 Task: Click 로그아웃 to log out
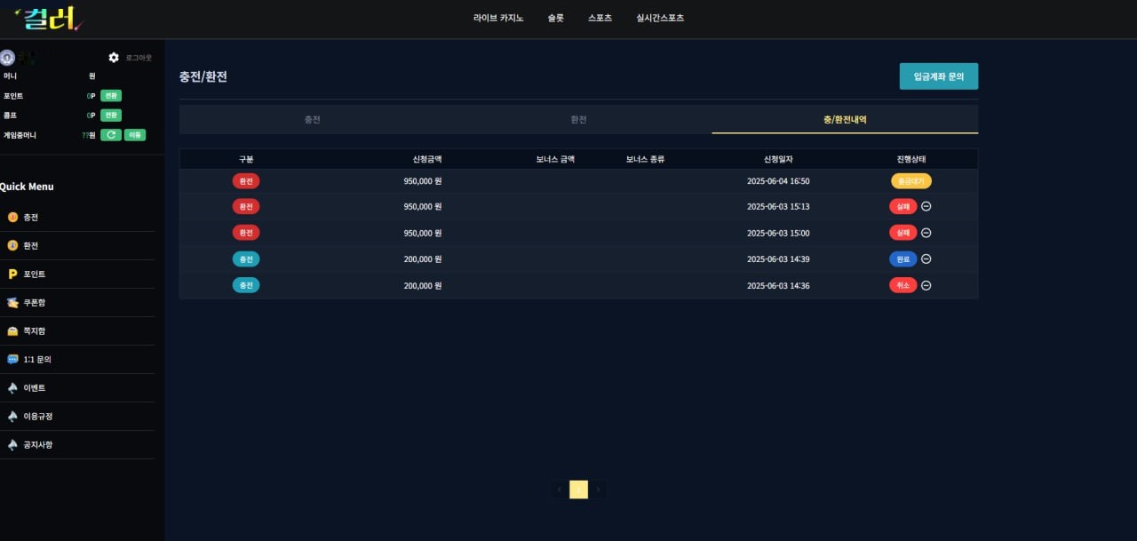139,58
